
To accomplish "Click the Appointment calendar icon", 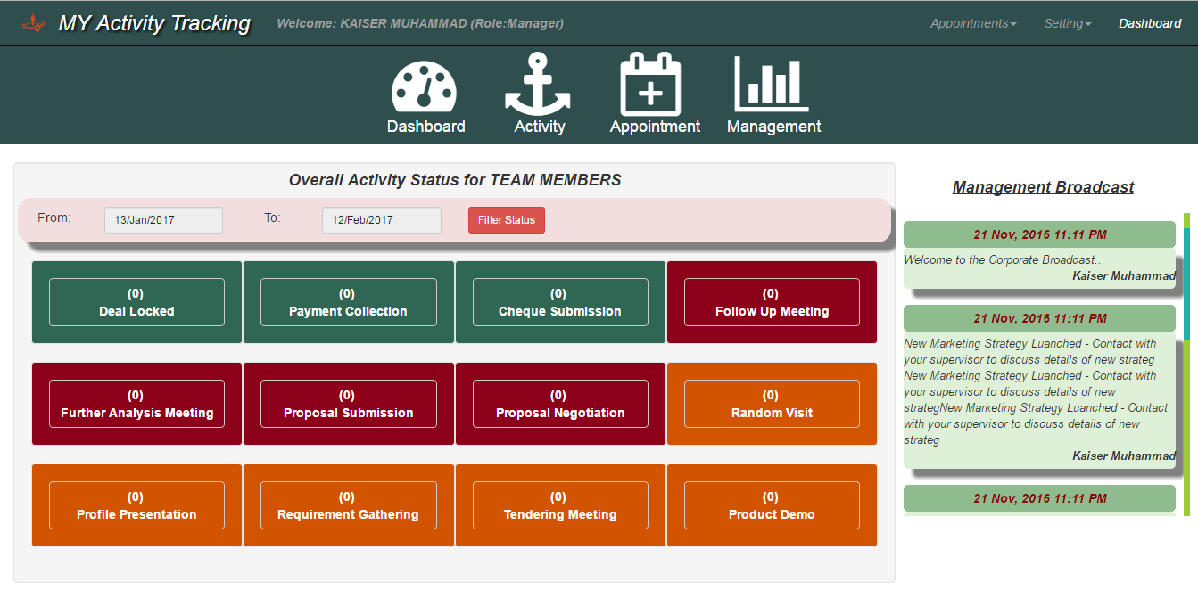I will point(651,85).
